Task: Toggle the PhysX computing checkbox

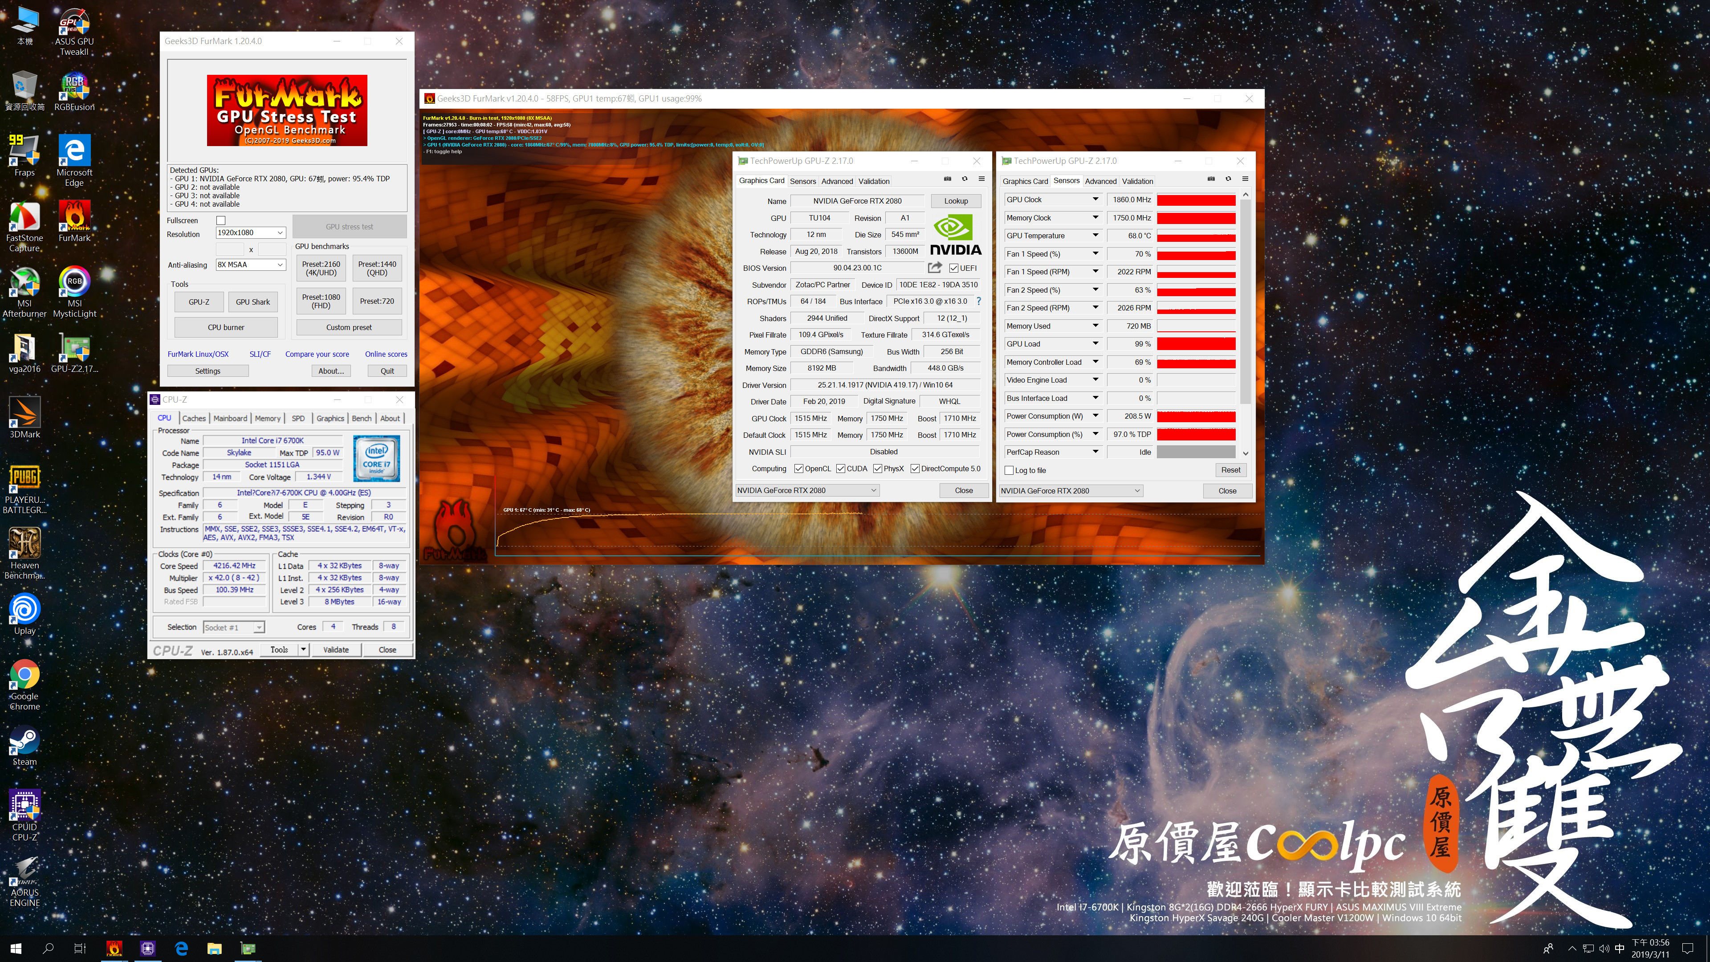Action: (878, 469)
